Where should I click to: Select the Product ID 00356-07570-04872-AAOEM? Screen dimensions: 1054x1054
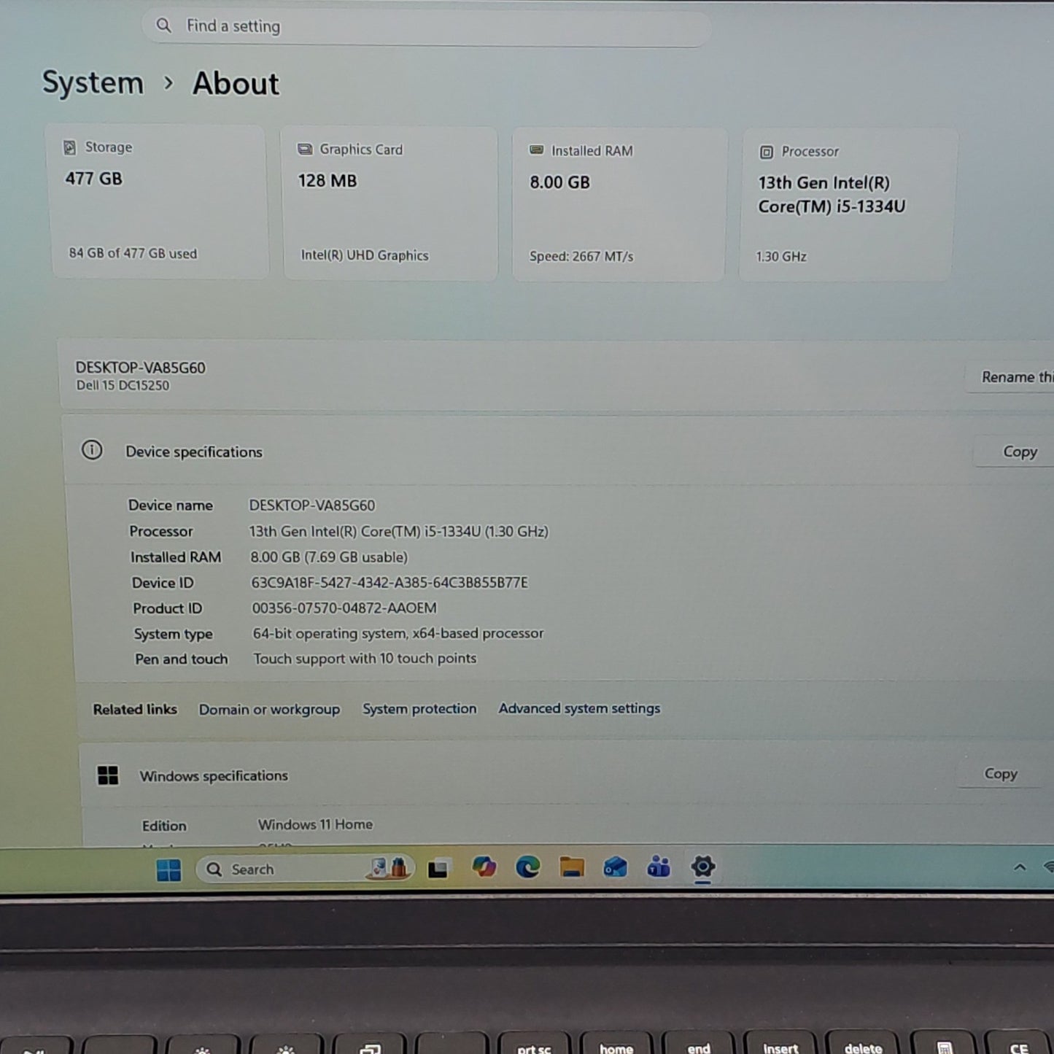[344, 608]
